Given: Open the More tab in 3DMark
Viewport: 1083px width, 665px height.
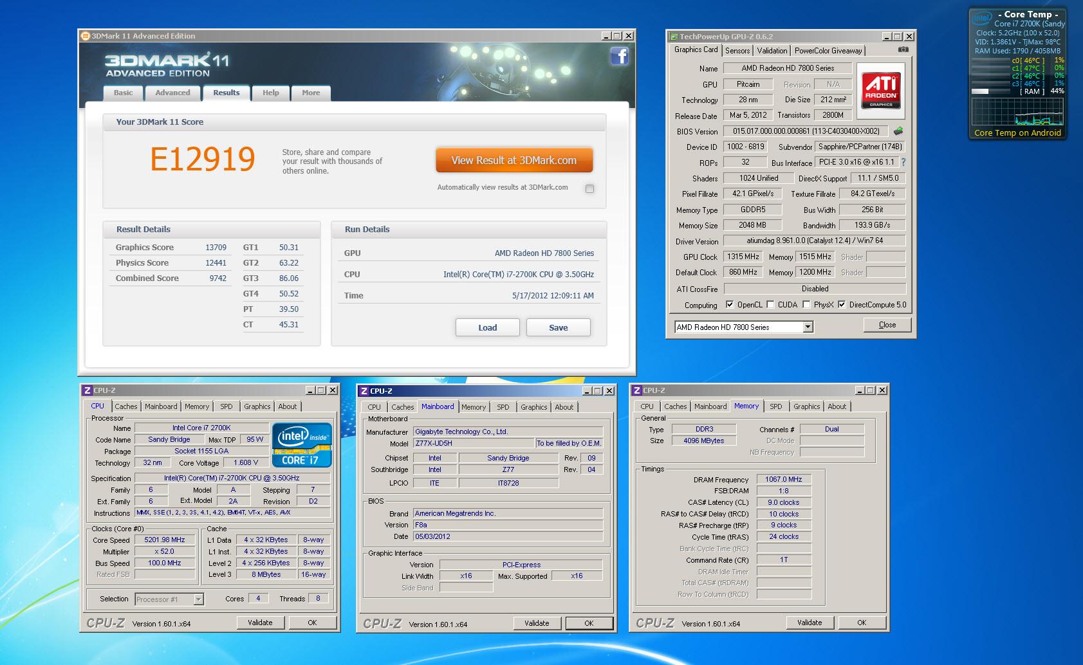Looking at the screenshot, I should click(311, 93).
